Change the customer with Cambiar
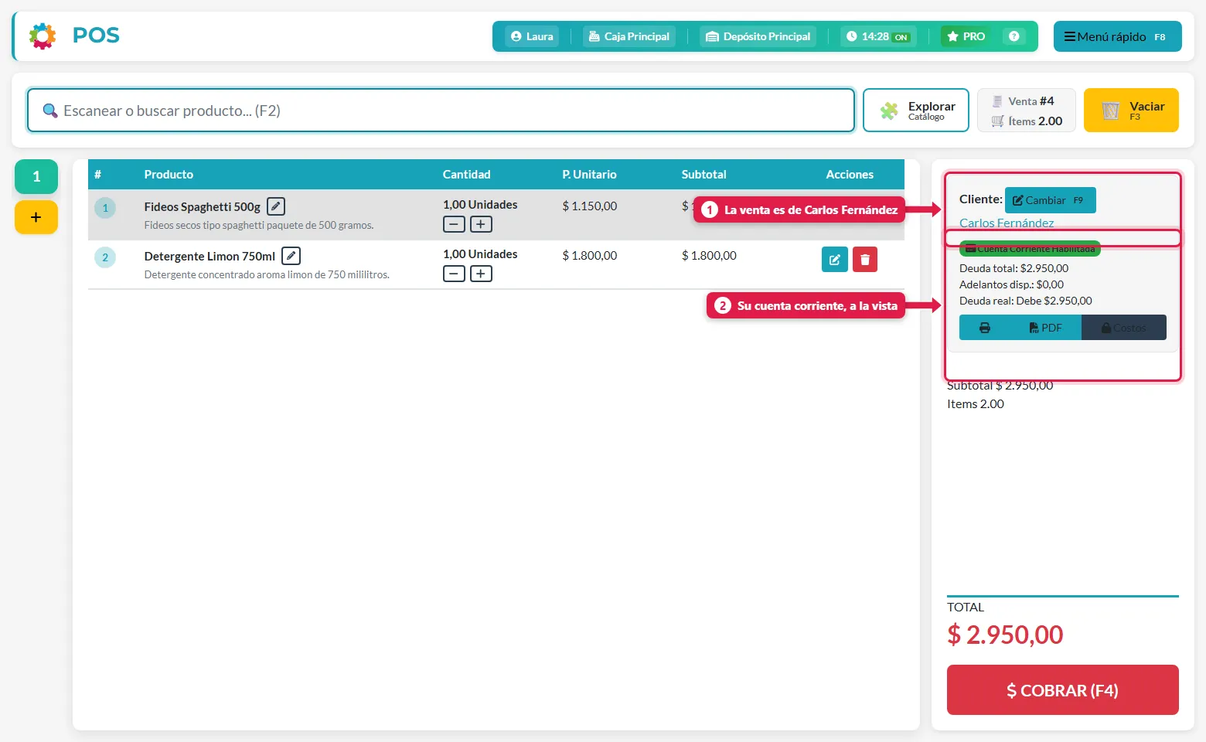Image resolution: width=1206 pixels, height=742 pixels. coord(1051,200)
